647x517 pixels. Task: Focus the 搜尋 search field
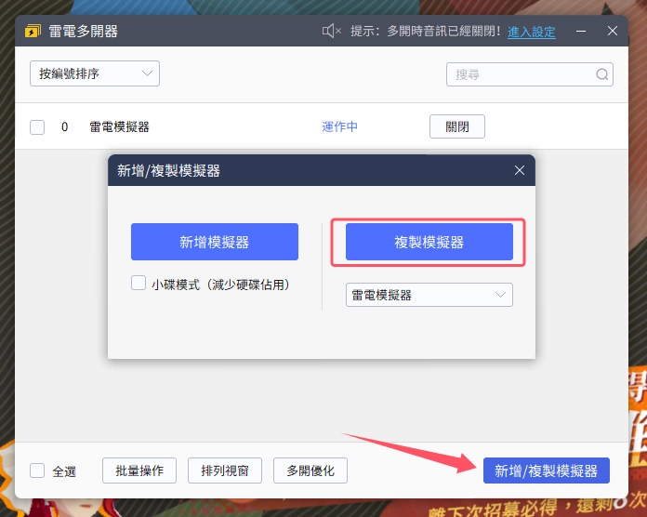pyautogui.click(x=521, y=74)
